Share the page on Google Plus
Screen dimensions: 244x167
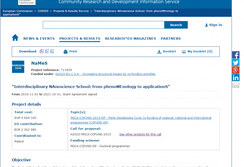pyautogui.click(x=236, y=70)
